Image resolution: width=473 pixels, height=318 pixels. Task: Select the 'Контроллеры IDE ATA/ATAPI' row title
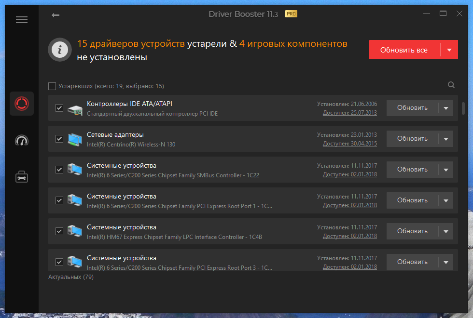129,104
